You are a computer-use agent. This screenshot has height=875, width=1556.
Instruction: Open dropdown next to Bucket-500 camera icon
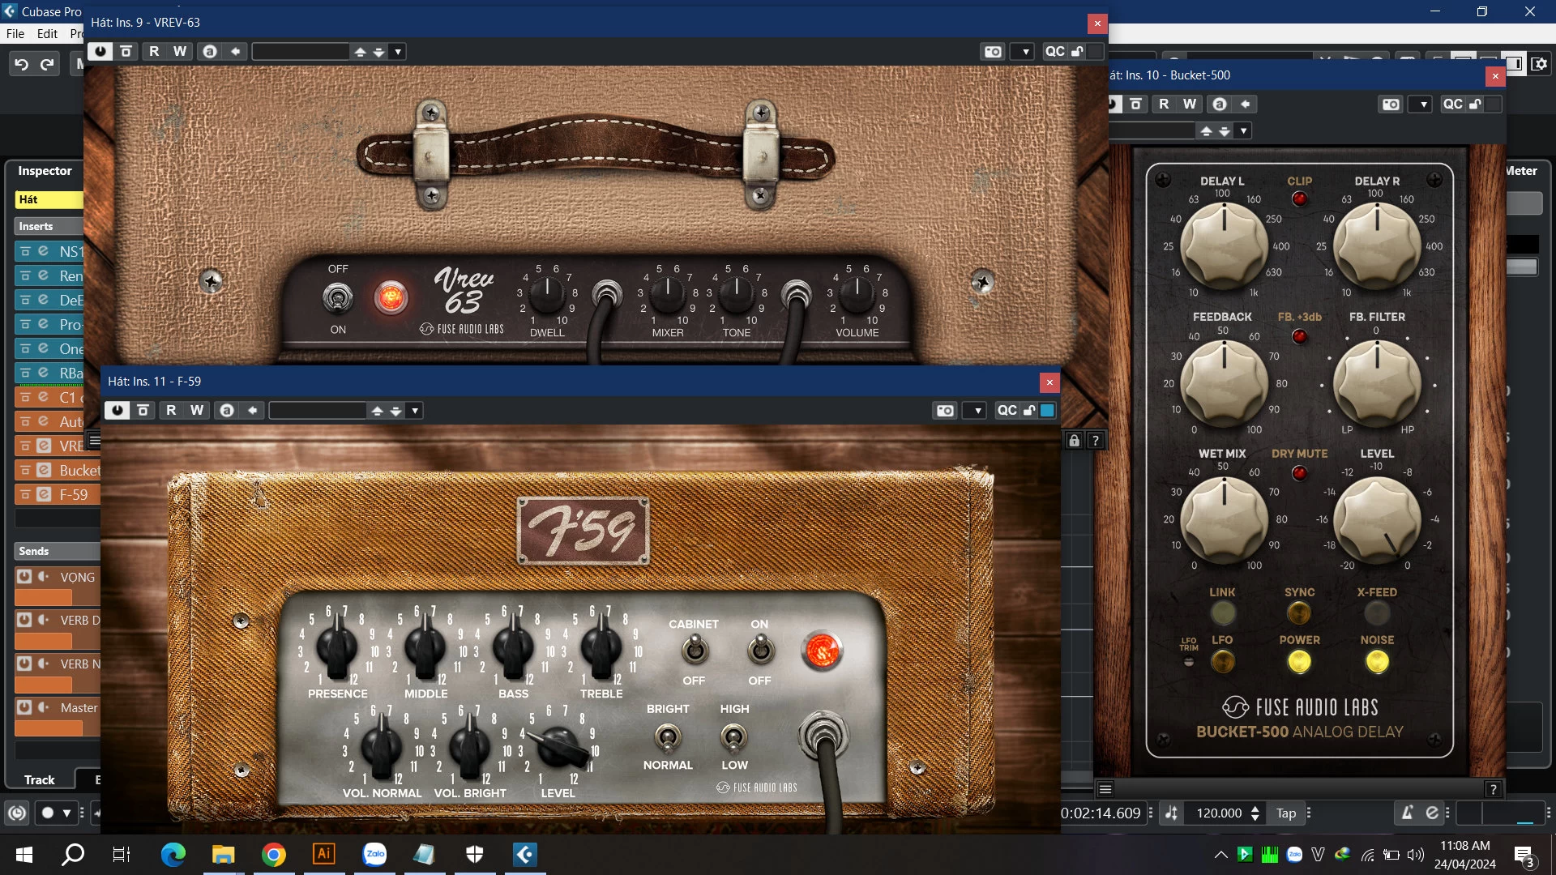tap(1422, 105)
